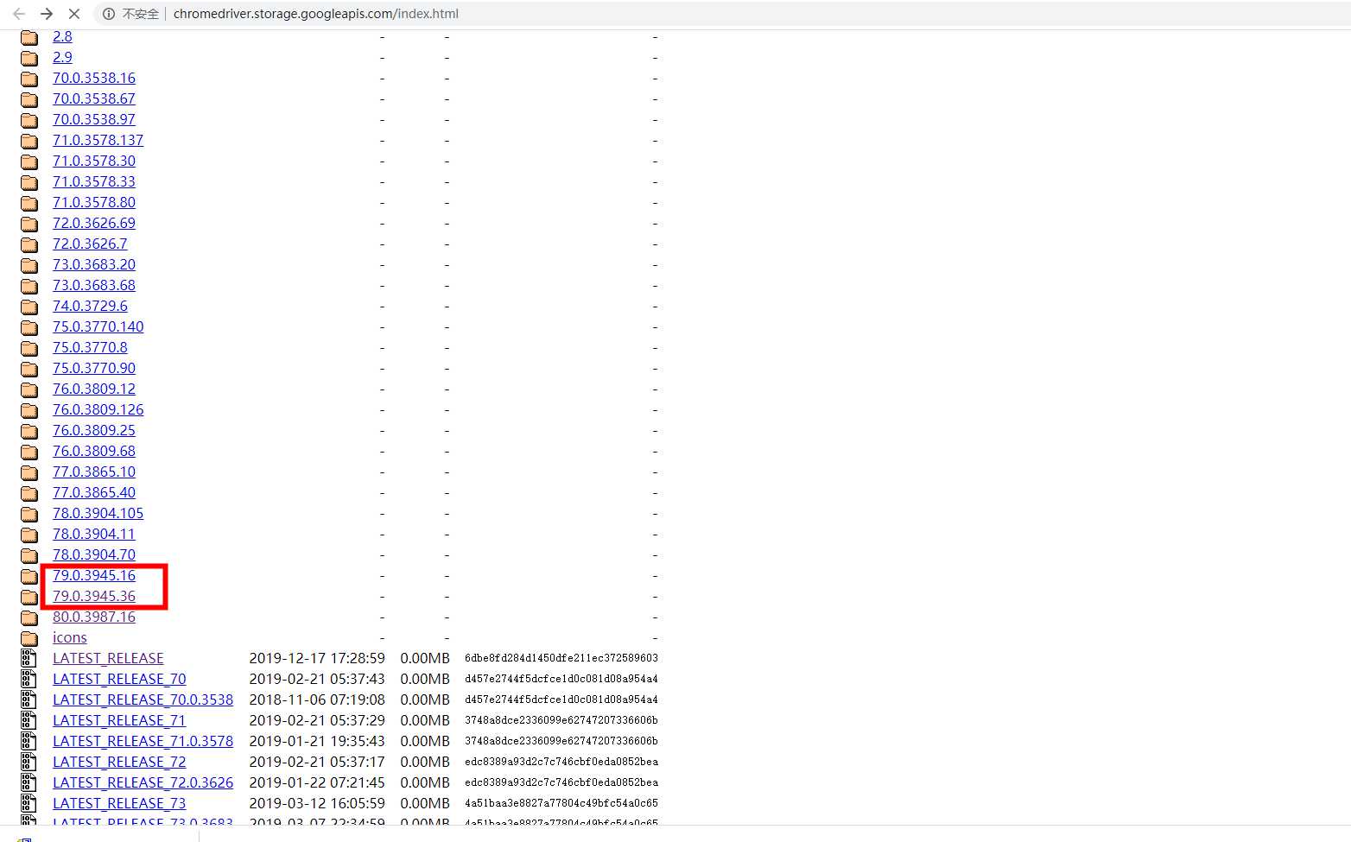Click folder icon beside 71.0.3578.137
Screen dimensions: 1351x842
coord(29,141)
